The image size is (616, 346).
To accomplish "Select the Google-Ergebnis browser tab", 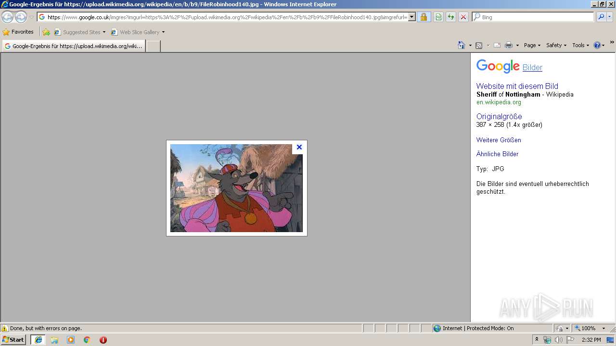I will pyautogui.click(x=73, y=46).
